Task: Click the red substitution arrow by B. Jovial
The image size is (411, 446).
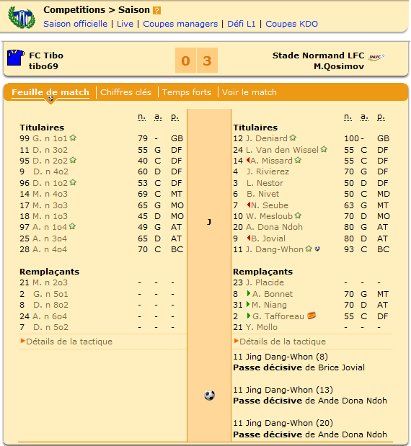Action: [249, 238]
